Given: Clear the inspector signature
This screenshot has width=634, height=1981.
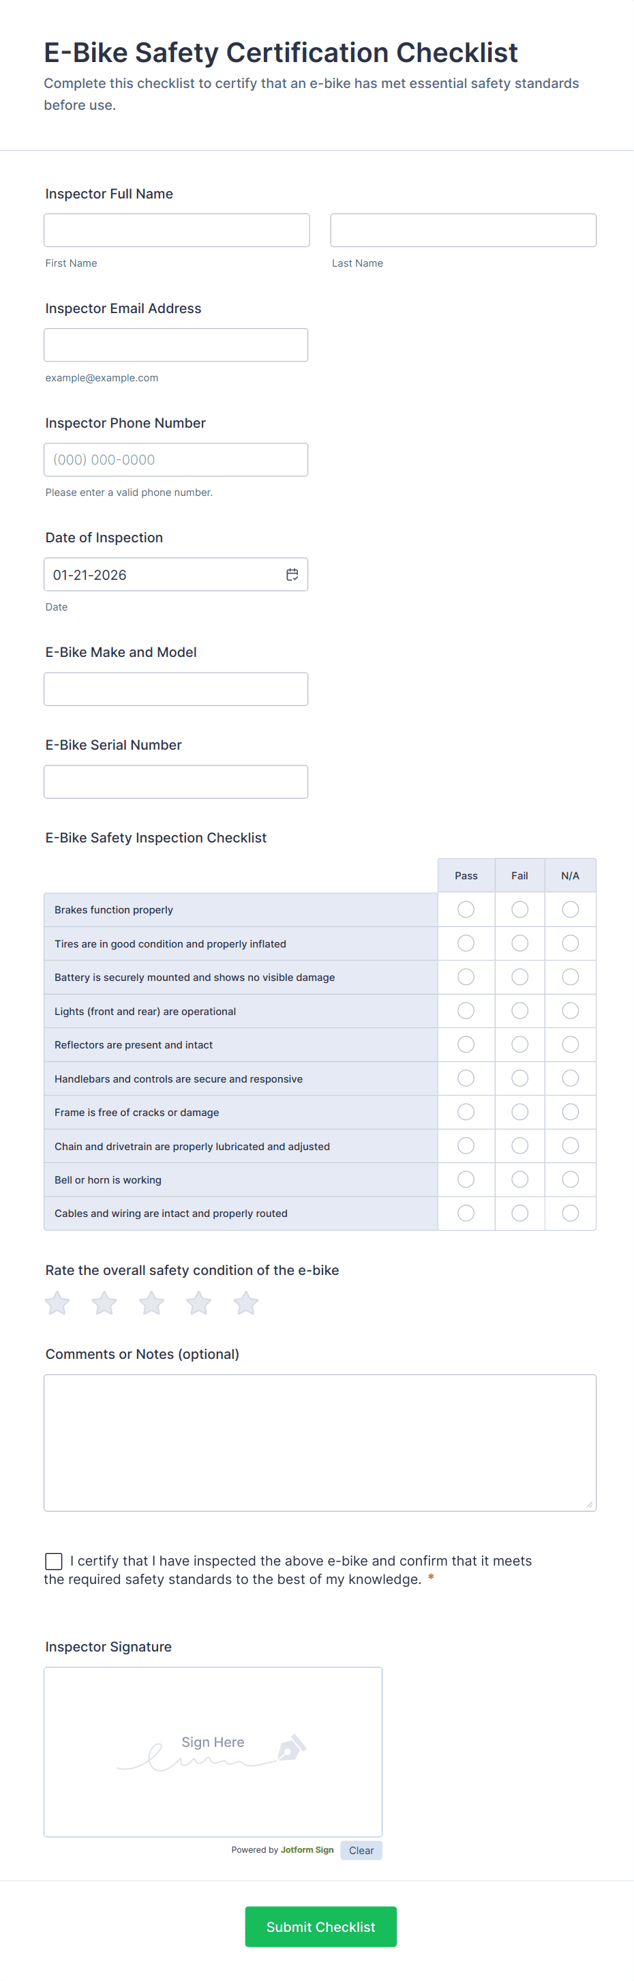Looking at the screenshot, I should click(361, 1850).
